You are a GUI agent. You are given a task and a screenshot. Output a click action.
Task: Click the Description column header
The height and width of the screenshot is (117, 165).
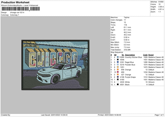point(130,55)
